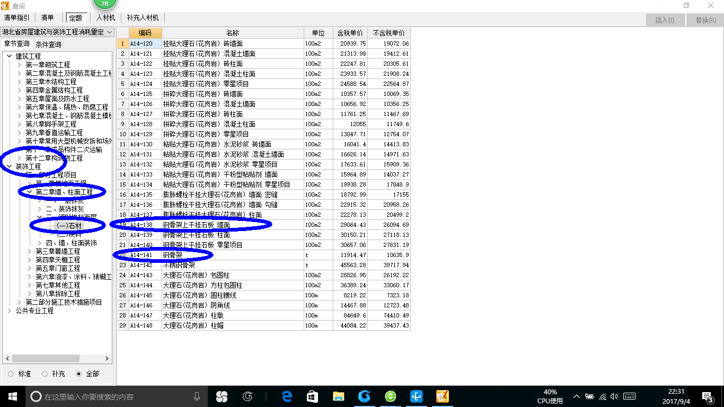Select row A14-148 大理石 柱帽

tap(263, 325)
